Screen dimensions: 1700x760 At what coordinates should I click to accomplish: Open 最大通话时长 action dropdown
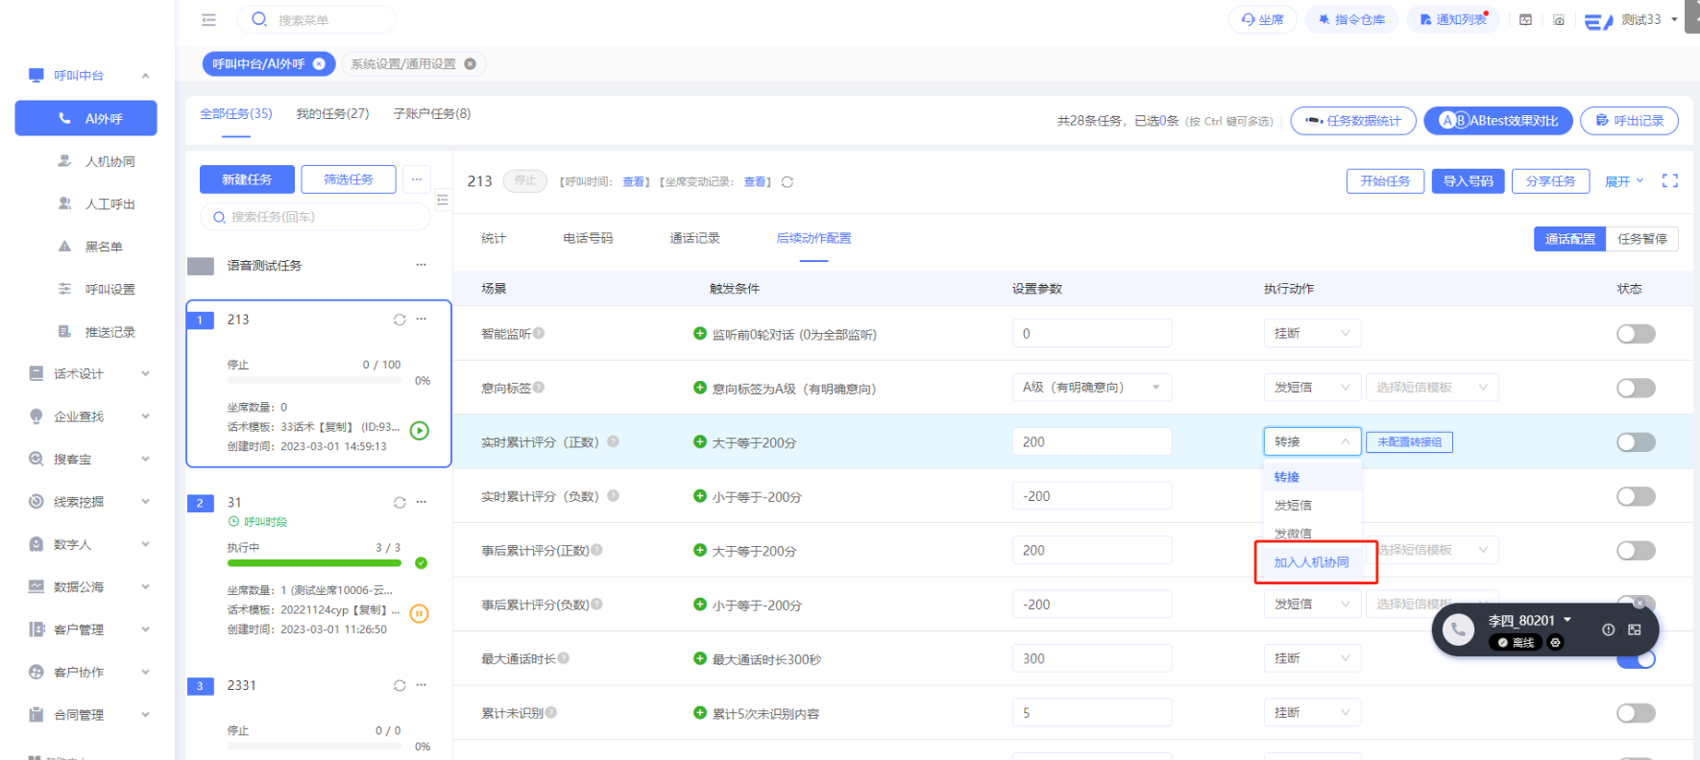click(1311, 658)
